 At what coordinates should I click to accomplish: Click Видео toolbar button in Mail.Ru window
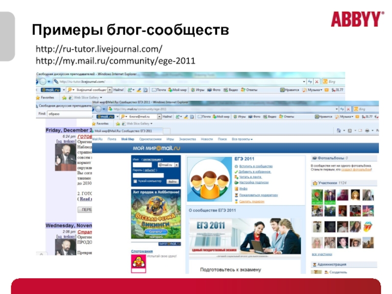tap(269, 117)
